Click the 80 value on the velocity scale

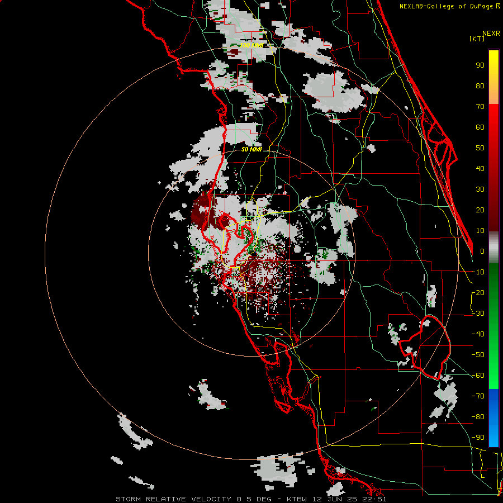(x=480, y=86)
